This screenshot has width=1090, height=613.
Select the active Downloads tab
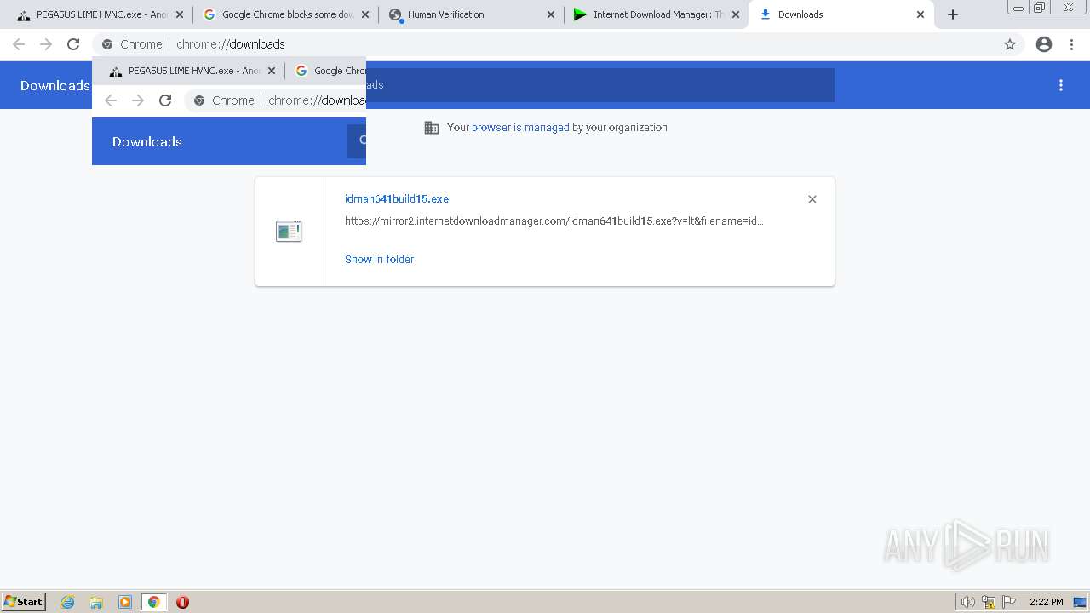(839, 14)
